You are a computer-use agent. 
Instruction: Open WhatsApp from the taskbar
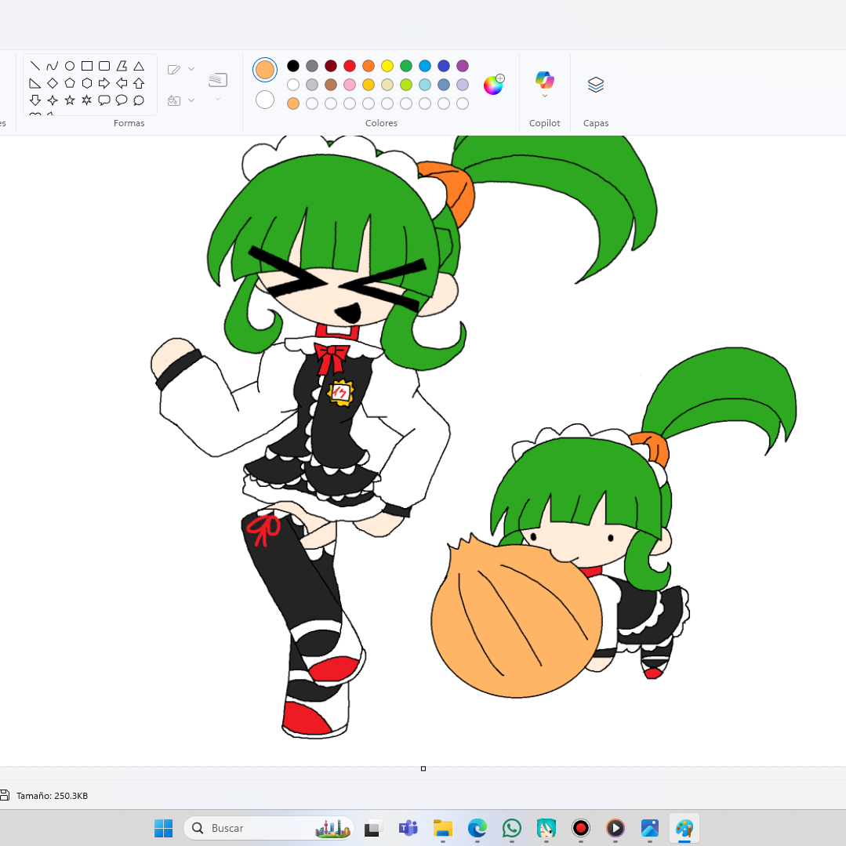[x=511, y=828]
